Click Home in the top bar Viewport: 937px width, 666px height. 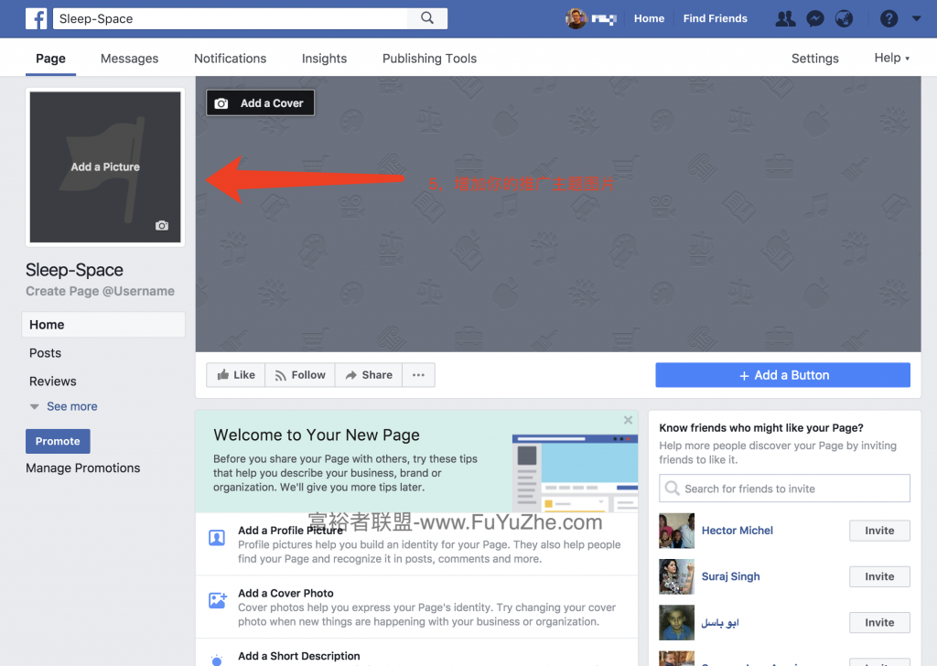click(x=649, y=18)
